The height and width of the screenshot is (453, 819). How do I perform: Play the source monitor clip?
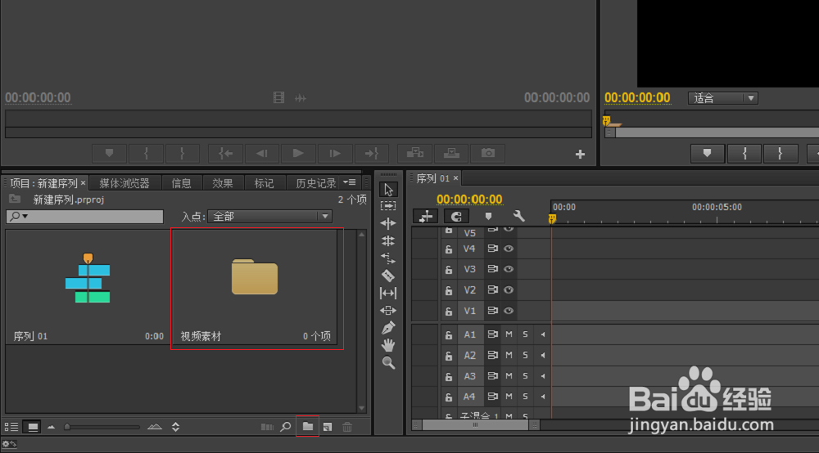pos(298,153)
